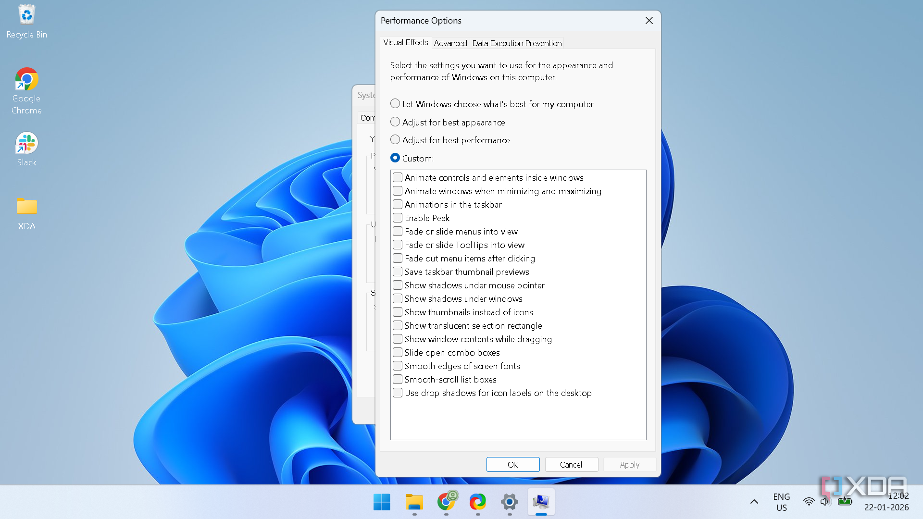Switch to the Advanced tab
This screenshot has width=923, height=519.
(450, 43)
